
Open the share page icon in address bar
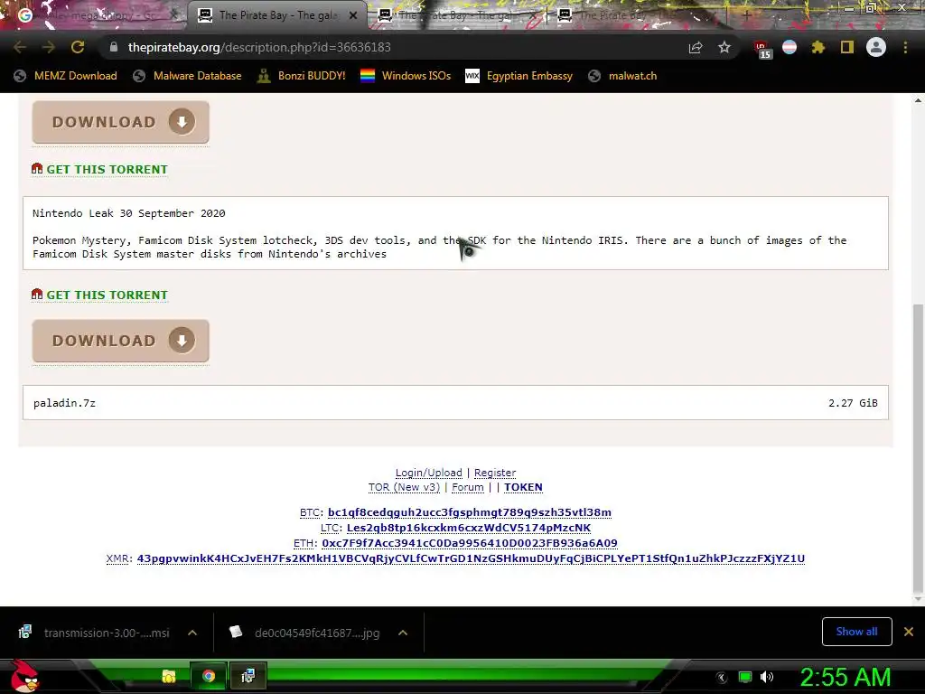(696, 47)
